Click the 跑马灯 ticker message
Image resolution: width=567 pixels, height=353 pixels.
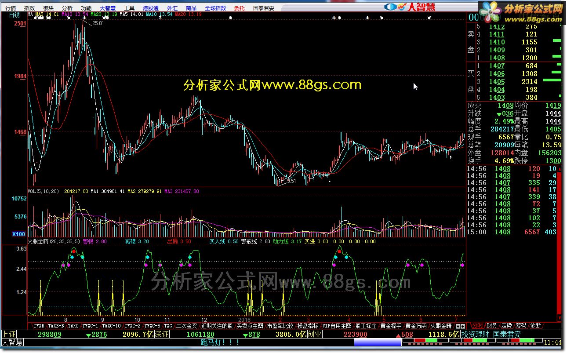coord(220,342)
